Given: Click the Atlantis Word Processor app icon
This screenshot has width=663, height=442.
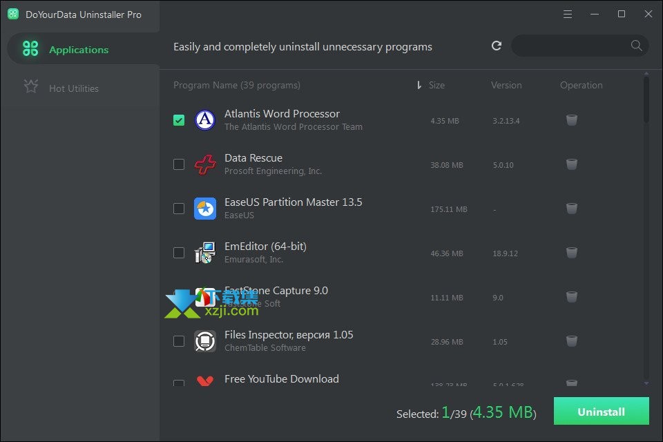Looking at the screenshot, I should coord(205,120).
